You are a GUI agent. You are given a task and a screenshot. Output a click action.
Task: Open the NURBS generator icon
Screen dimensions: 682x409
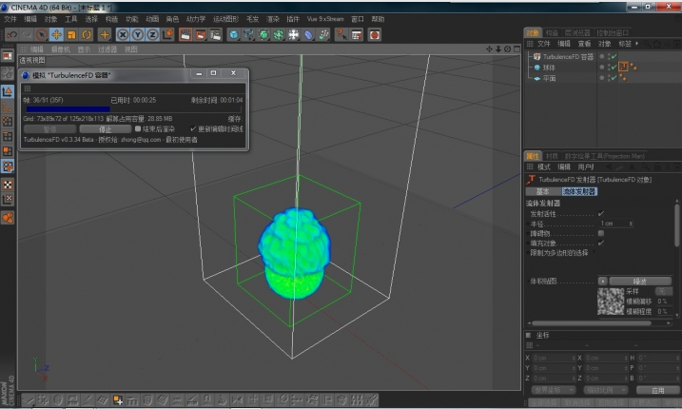click(x=263, y=35)
